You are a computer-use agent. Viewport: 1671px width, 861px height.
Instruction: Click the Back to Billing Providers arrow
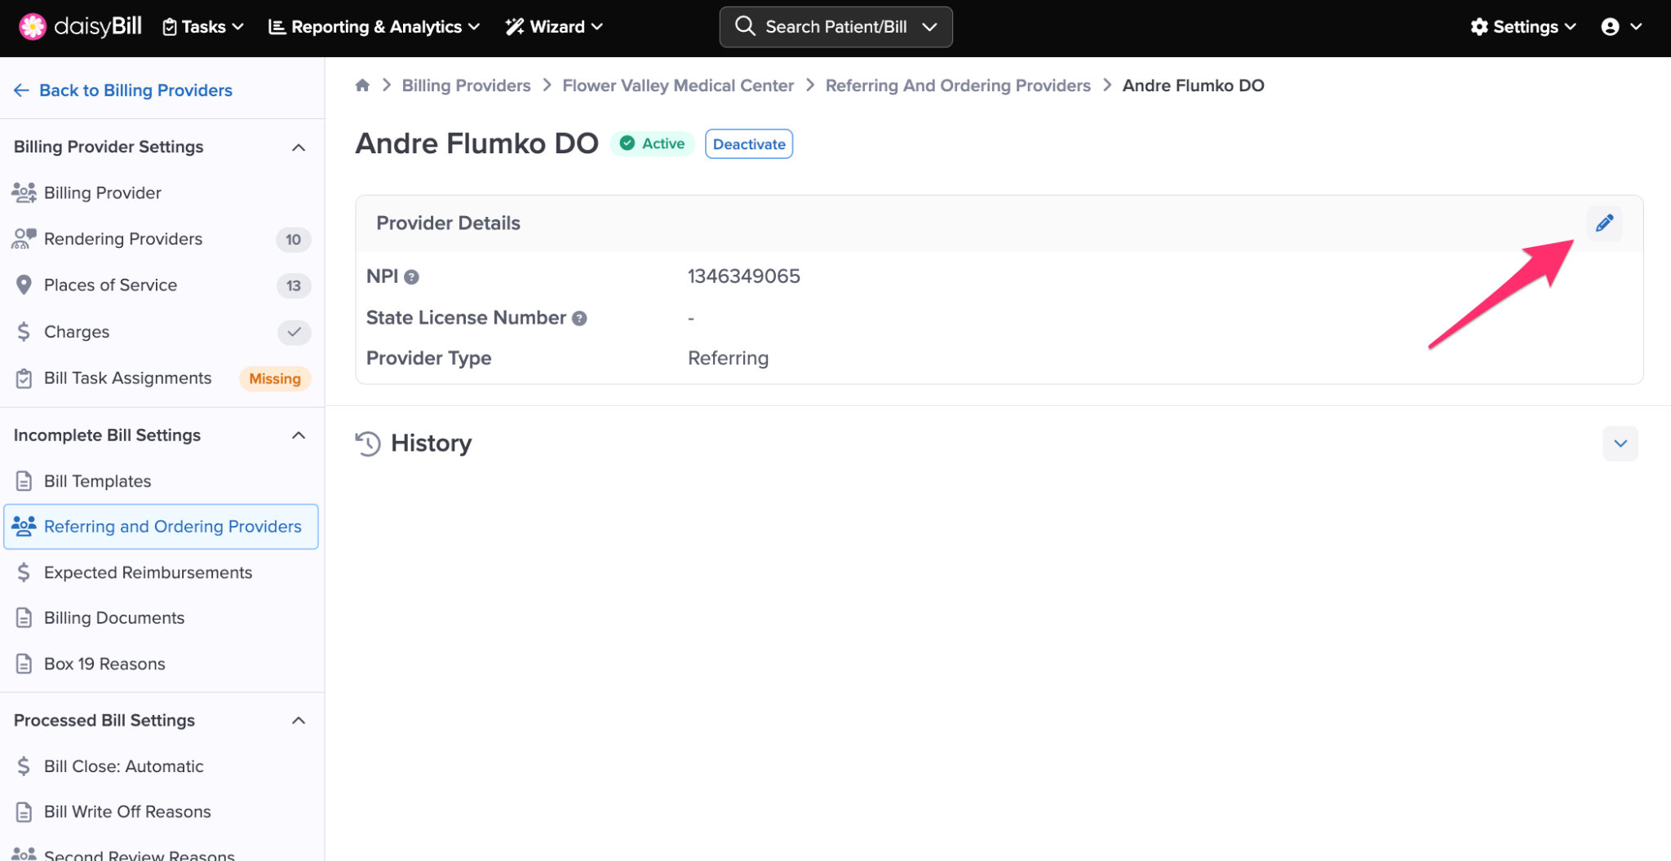21,91
